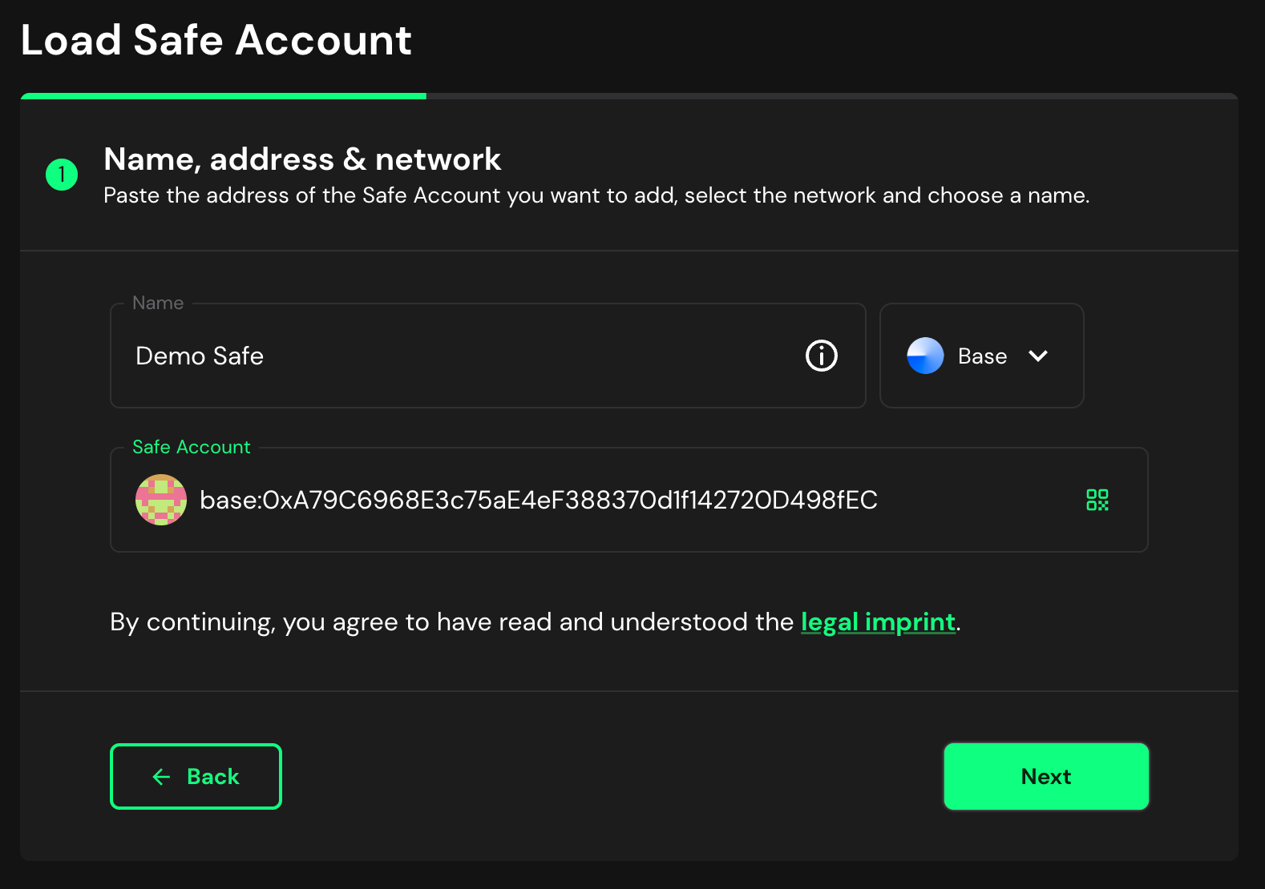This screenshot has width=1265, height=889.
Task: Click the step 1 indicator circle
Action: point(61,175)
